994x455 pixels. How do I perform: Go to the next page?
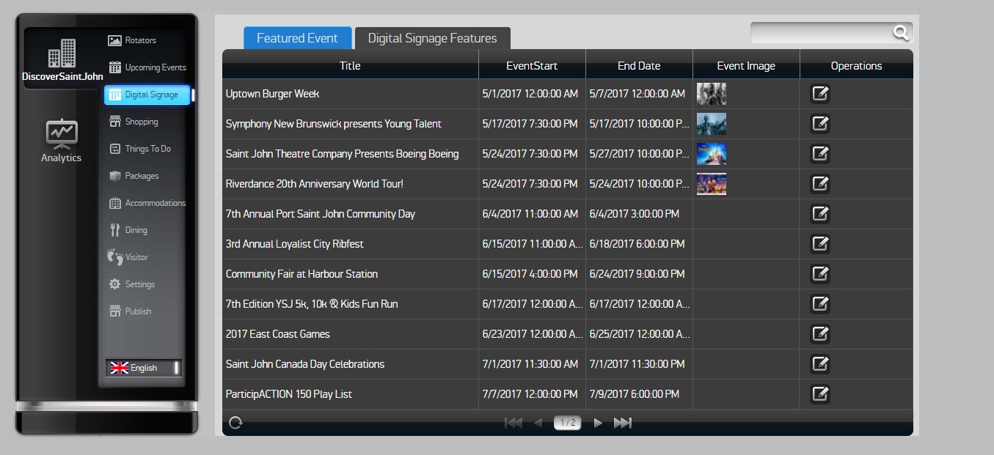click(x=598, y=423)
